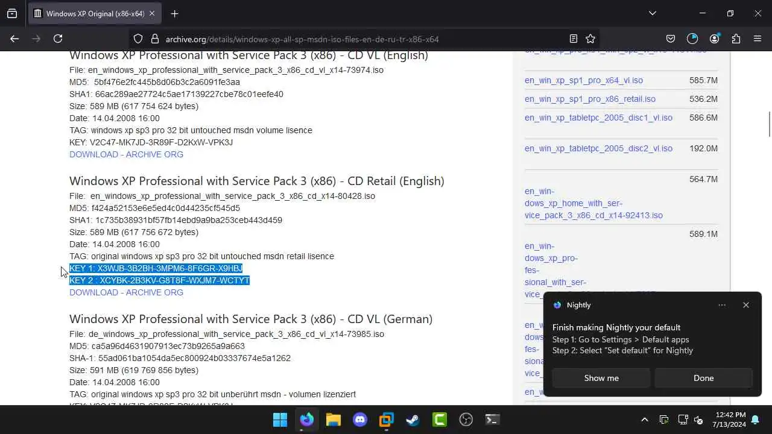Close the Windows XP Original tab
Viewport: 772px width, 434px height.
pos(152,13)
